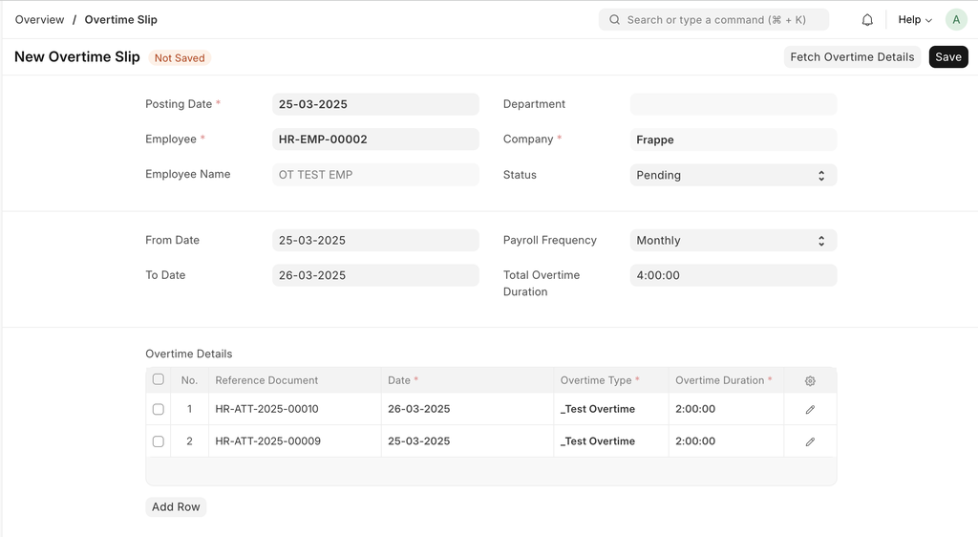
Task: Click the search magnifier icon
Action: click(615, 20)
